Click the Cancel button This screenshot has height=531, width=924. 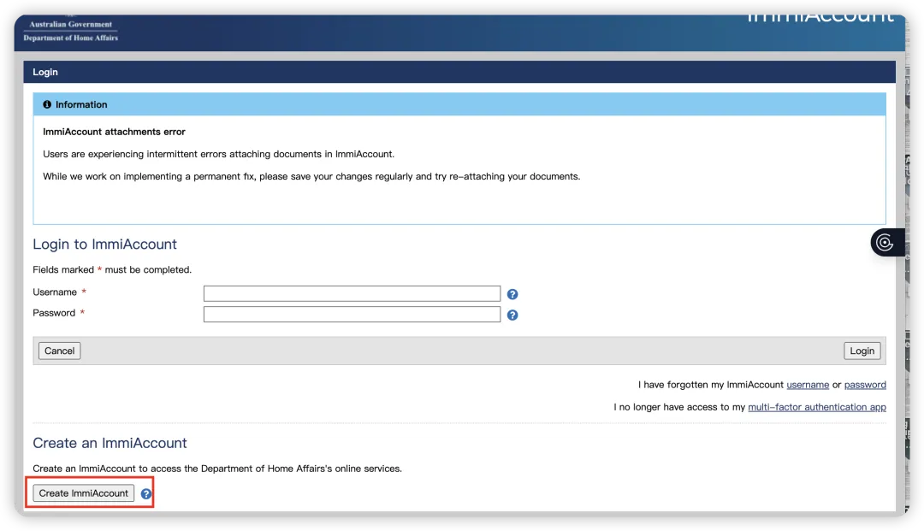click(x=60, y=351)
